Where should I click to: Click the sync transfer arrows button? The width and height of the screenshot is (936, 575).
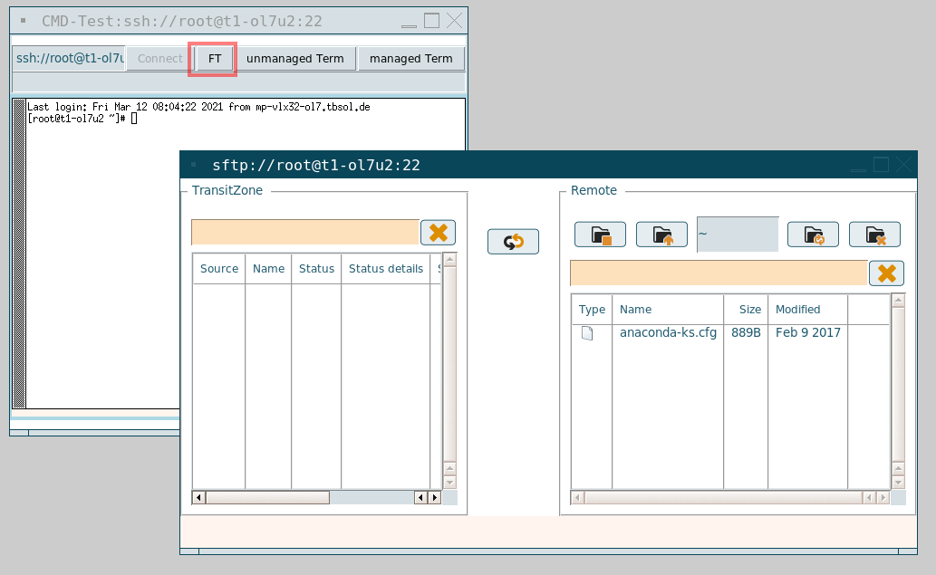click(x=513, y=242)
